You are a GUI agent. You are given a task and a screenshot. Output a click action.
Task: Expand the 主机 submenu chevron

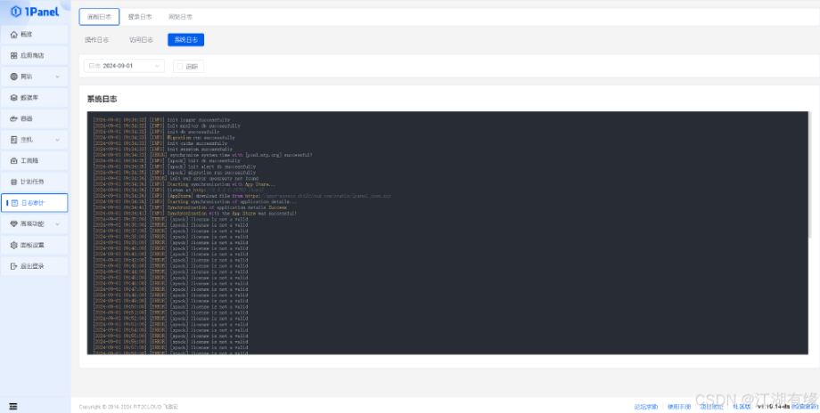pyautogui.click(x=58, y=140)
